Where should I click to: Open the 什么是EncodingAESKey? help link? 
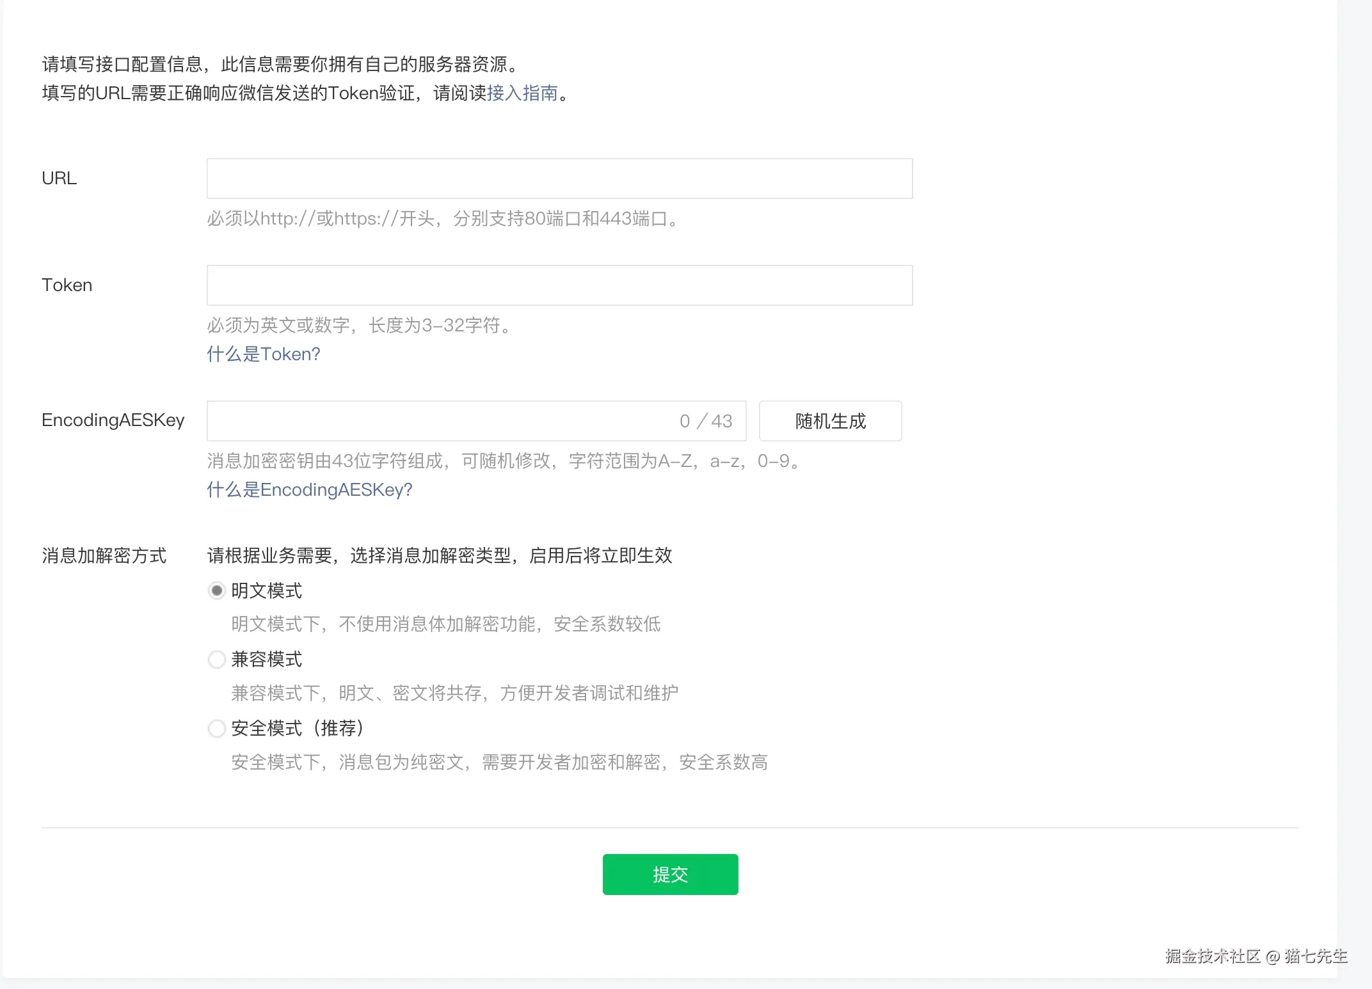(x=309, y=489)
